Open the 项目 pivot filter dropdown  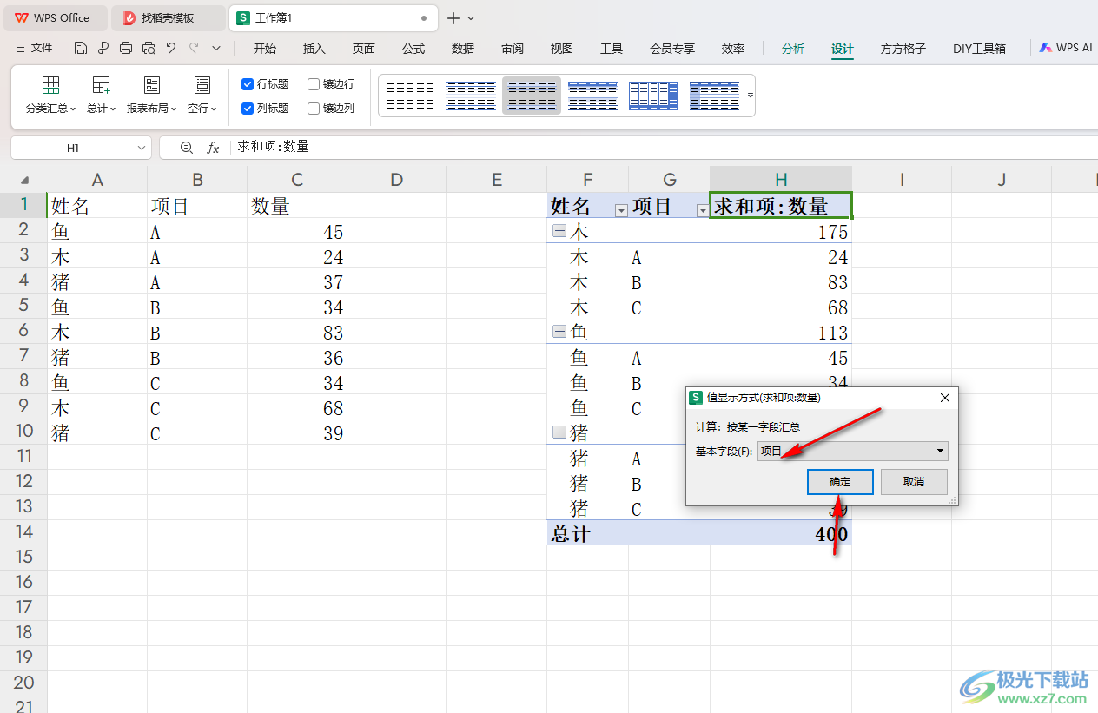coord(703,210)
